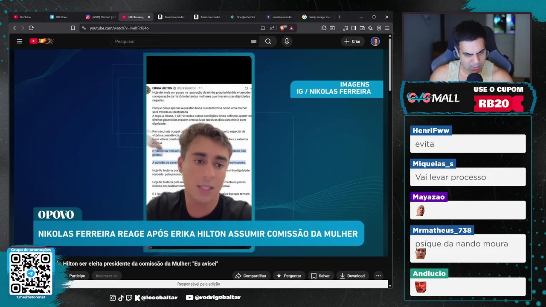Viewport: 546px width, 307px height.
Task: Click the Mrmatheus_738 chat username
Action: point(442,230)
